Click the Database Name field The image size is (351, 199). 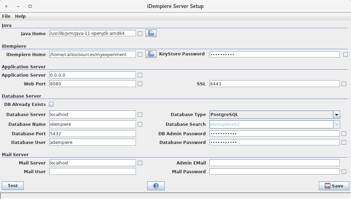[x=92, y=124]
